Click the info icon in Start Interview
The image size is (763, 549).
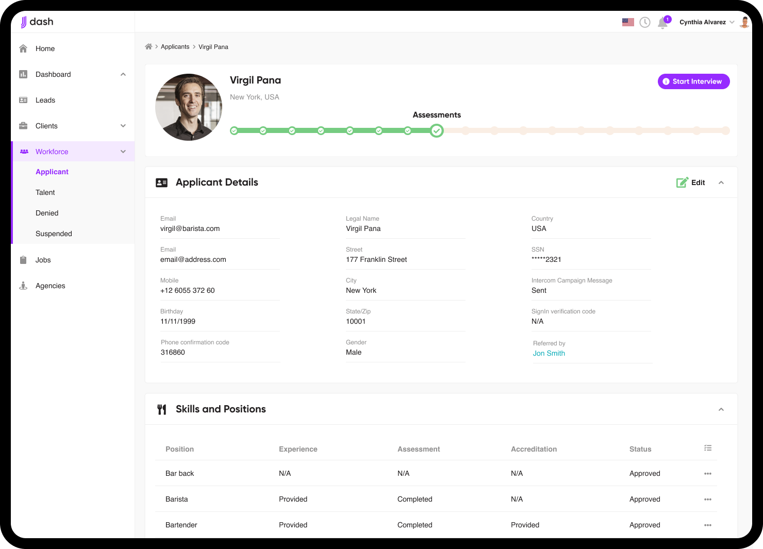(666, 81)
